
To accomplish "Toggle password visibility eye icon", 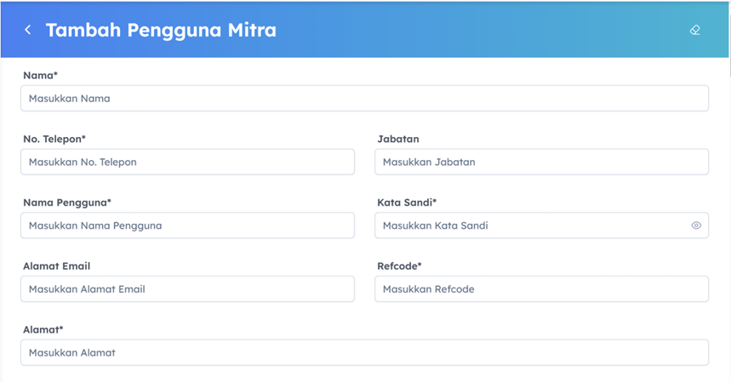I will click(696, 225).
